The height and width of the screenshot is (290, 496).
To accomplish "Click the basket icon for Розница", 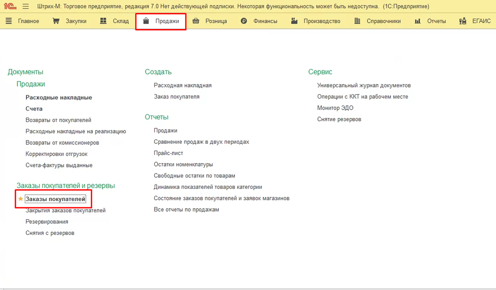I will click(x=196, y=21).
